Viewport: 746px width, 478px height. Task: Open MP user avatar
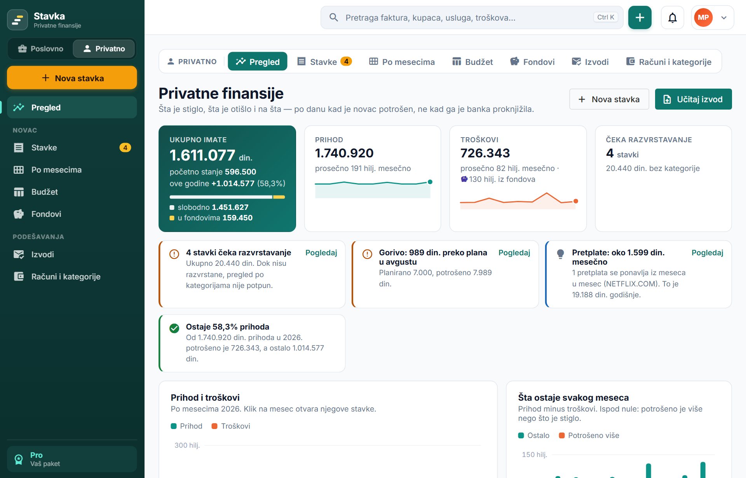(703, 17)
